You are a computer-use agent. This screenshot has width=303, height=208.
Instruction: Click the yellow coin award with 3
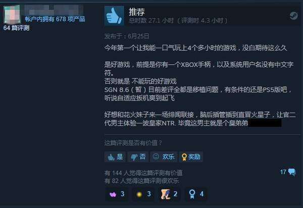pyautogui.click(x=143, y=194)
